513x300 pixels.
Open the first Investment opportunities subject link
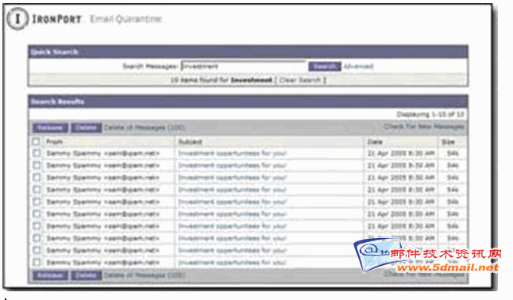pyautogui.click(x=233, y=153)
